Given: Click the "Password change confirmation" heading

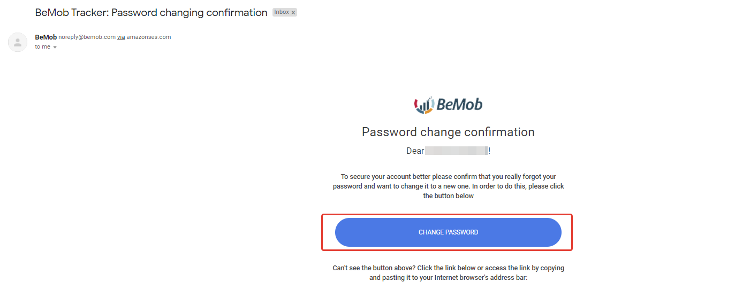Looking at the screenshot, I should (x=448, y=132).
